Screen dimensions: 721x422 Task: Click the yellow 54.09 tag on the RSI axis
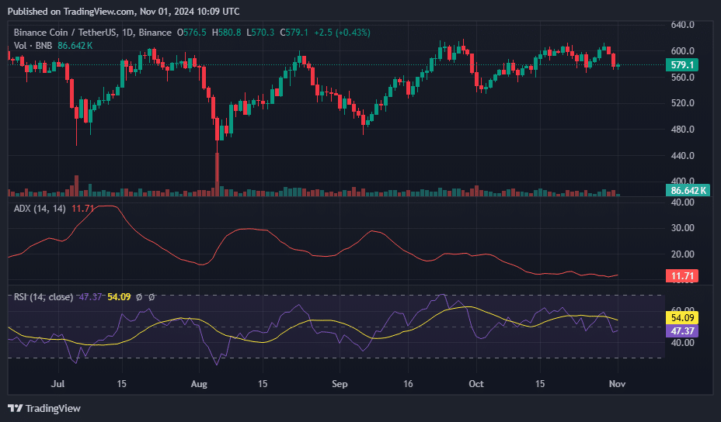coord(682,318)
